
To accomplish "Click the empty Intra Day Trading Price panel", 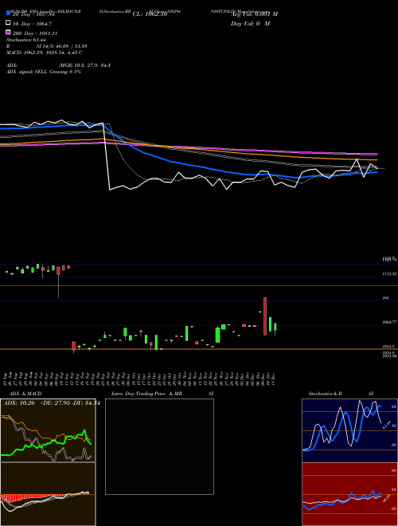I will tap(159, 446).
